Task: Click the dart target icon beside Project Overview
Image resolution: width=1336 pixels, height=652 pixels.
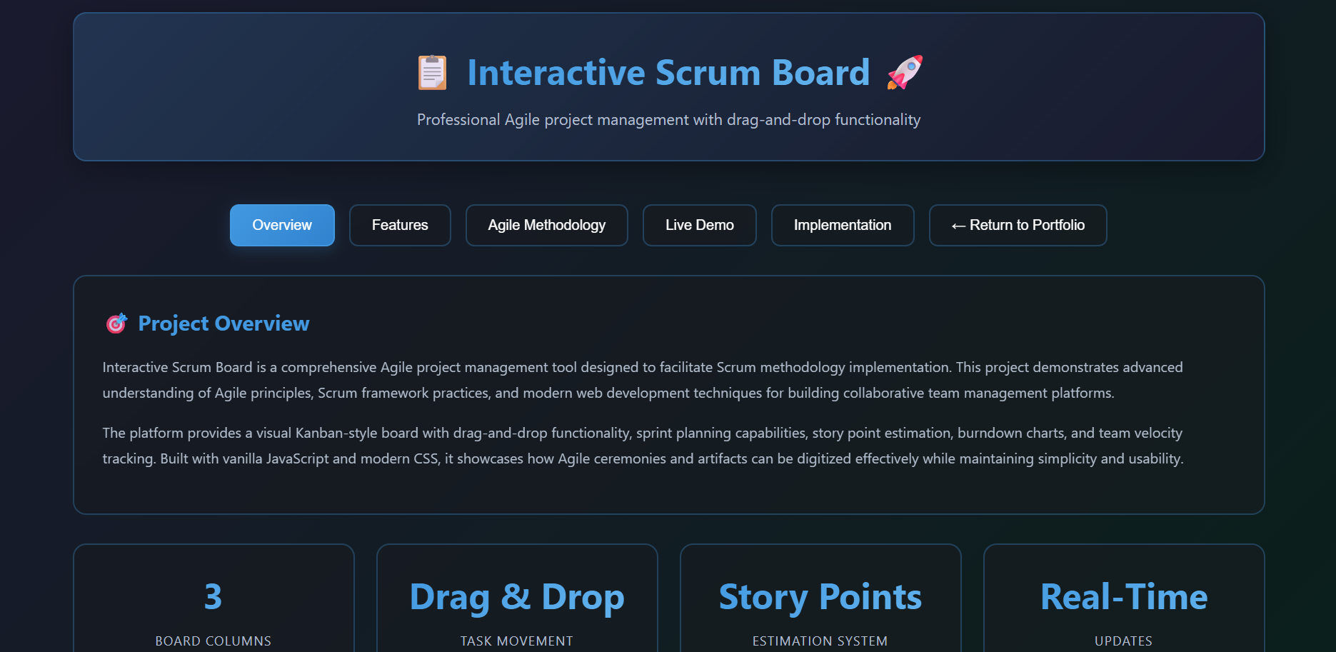Action: coord(116,323)
